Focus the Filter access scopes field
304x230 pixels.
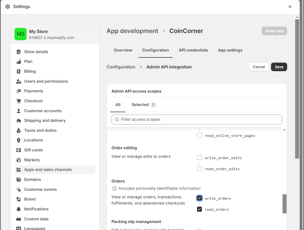(197, 119)
